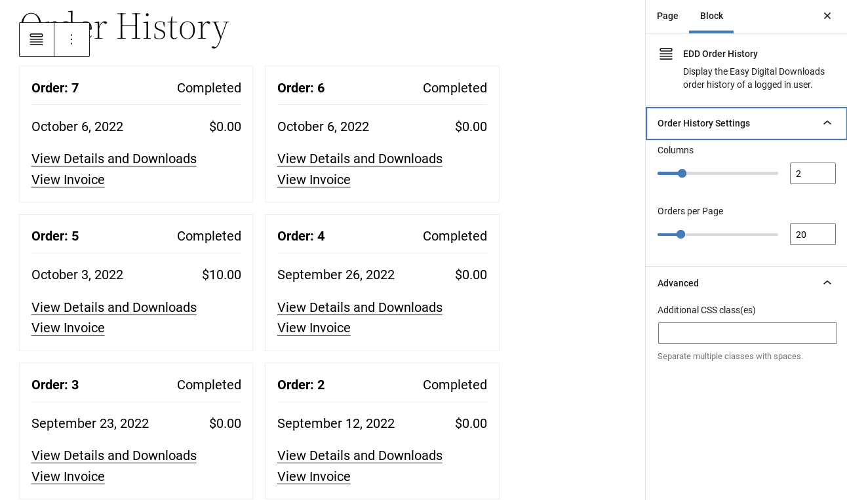Click View Invoice under Order 3
The image size is (847, 500).
tap(68, 477)
